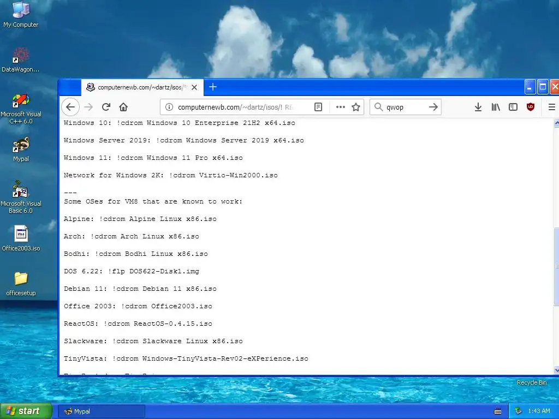Image resolution: width=559 pixels, height=419 pixels.
Task: Open the browser hamburger menu
Action: pos(551,107)
